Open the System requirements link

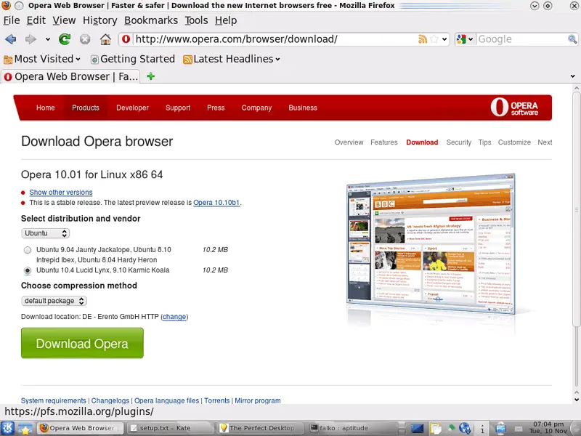click(x=53, y=400)
